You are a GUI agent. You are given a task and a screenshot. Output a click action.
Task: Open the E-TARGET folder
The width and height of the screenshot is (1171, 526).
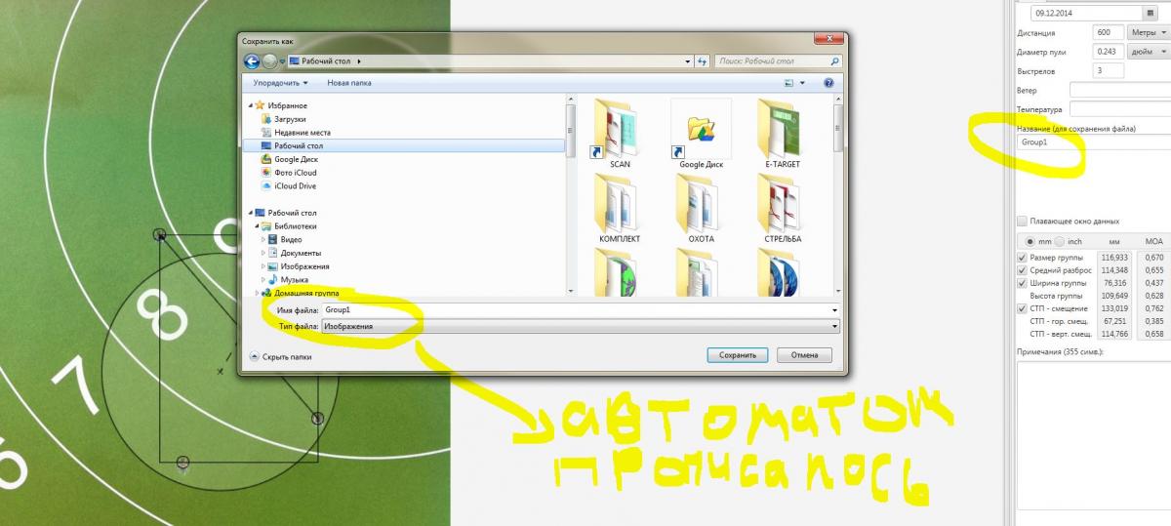(782, 132)
